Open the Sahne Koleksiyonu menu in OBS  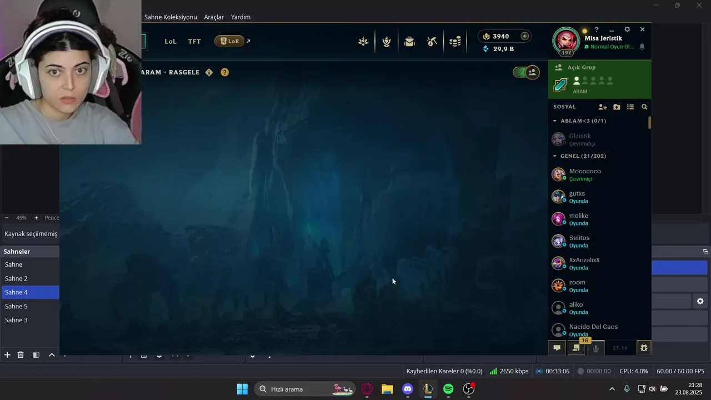(x=171, y=17)
